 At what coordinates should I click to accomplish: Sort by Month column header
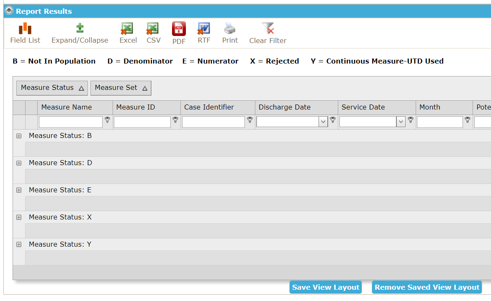(445, 107)
